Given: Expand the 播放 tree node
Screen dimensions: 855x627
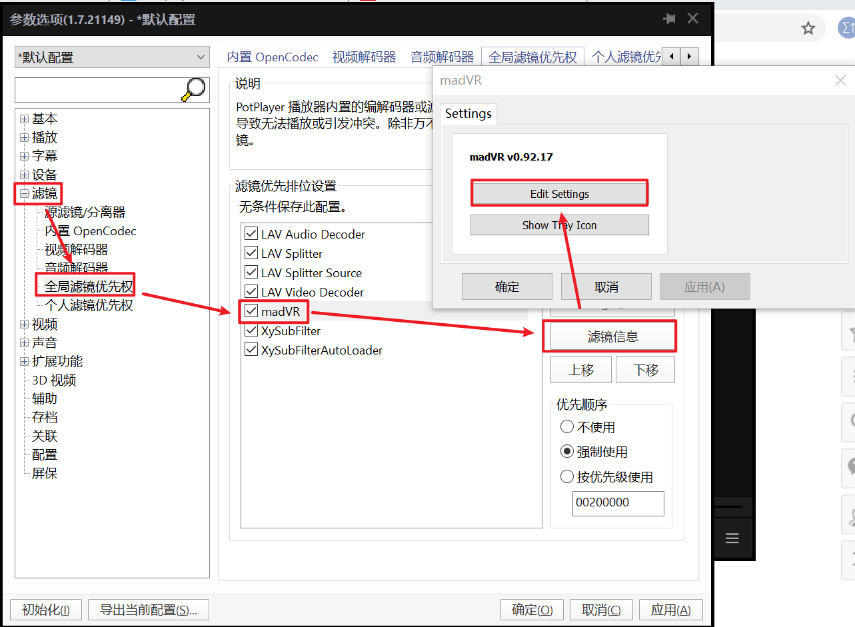Looking at the screenshot, I should 25,138.
